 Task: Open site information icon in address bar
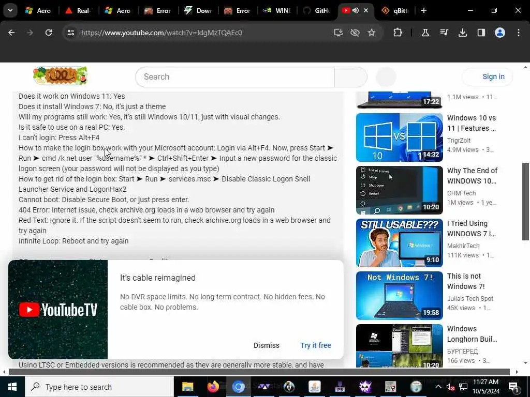[x=70, y=33]
